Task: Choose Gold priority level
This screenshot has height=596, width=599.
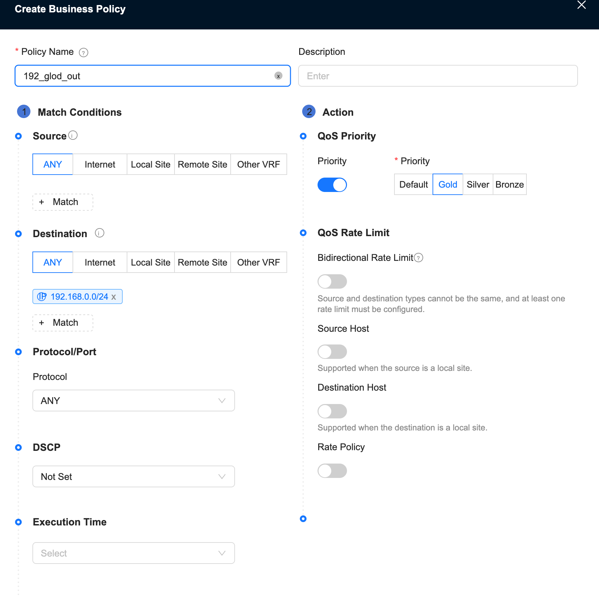Action: (x=448, y=184)
